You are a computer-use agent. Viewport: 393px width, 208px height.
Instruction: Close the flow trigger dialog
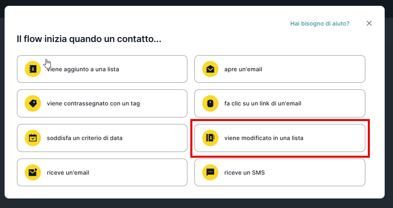[x=369, y=23]
